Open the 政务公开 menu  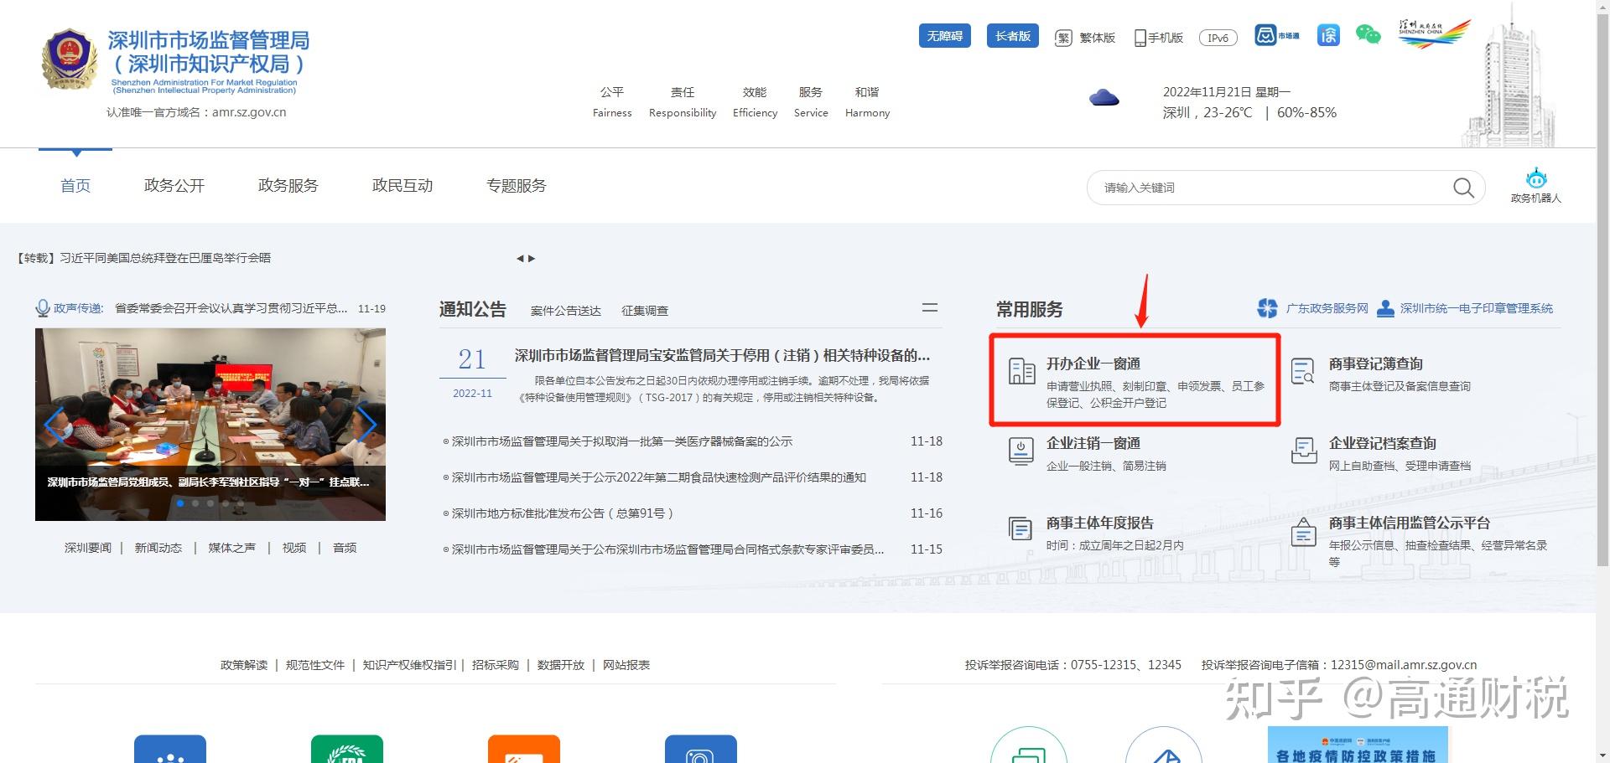pyautogui.click(x=174, y=186)
